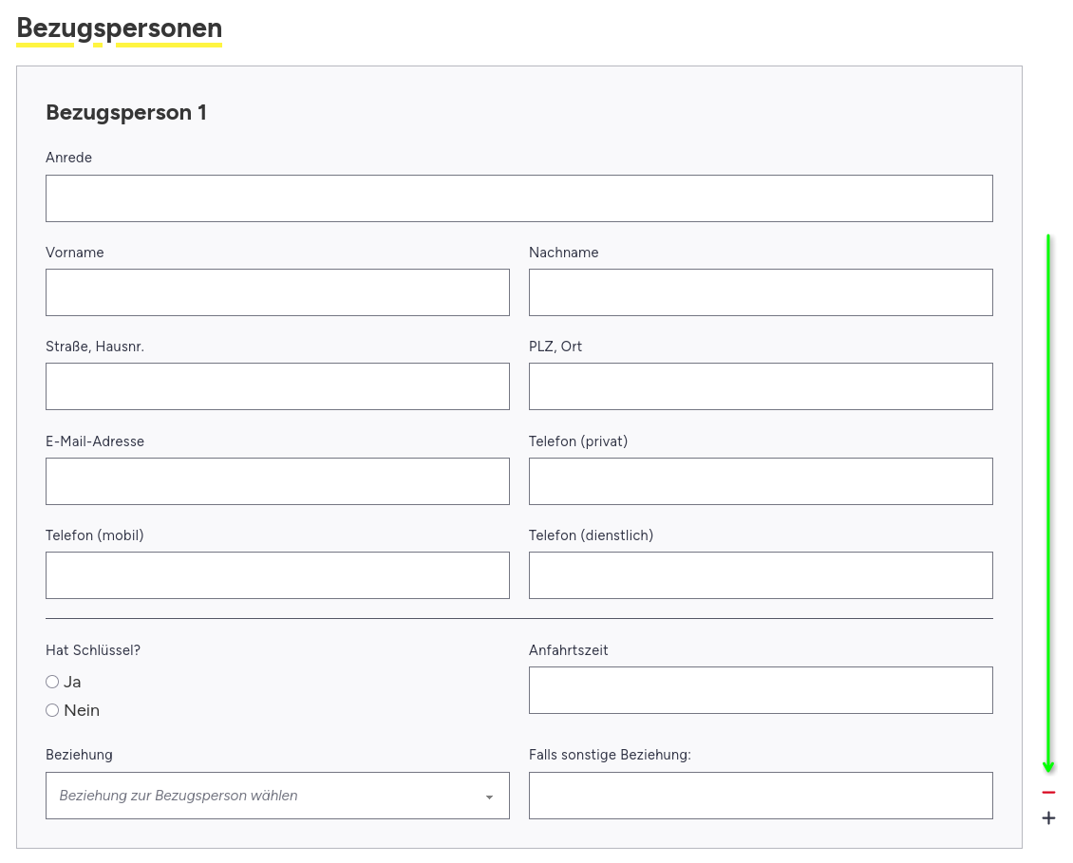Select the Telefon (mobil) field

[x=277, y=575]
